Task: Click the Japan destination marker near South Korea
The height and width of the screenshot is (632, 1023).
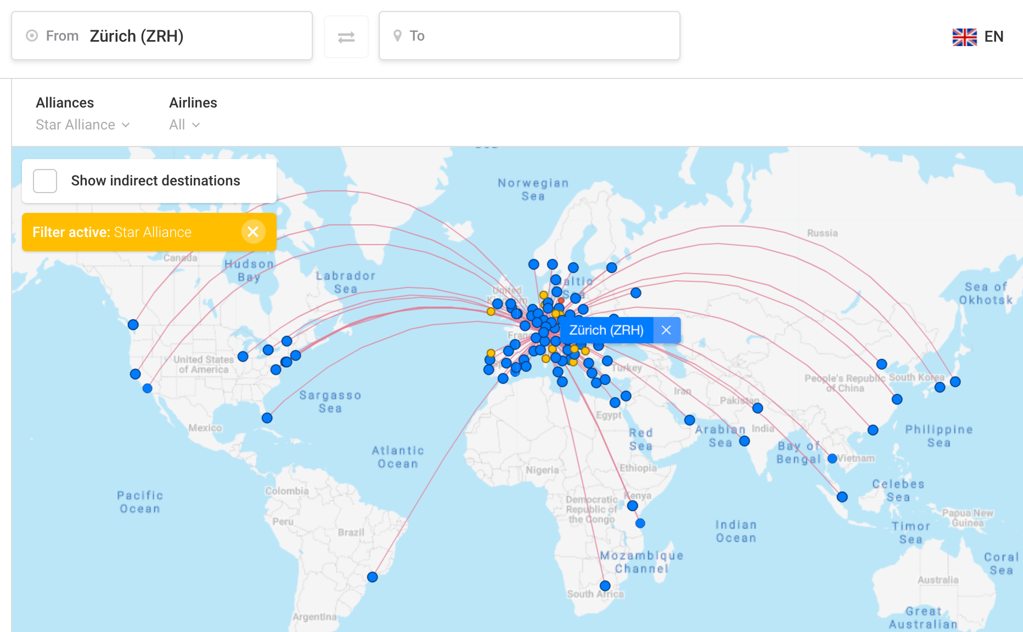Action: [955, 382]
